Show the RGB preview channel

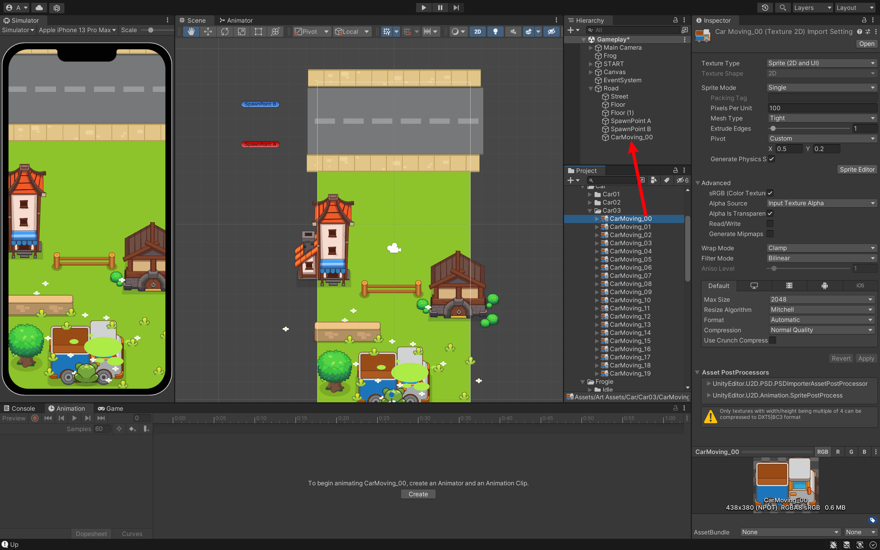(822, 452)
